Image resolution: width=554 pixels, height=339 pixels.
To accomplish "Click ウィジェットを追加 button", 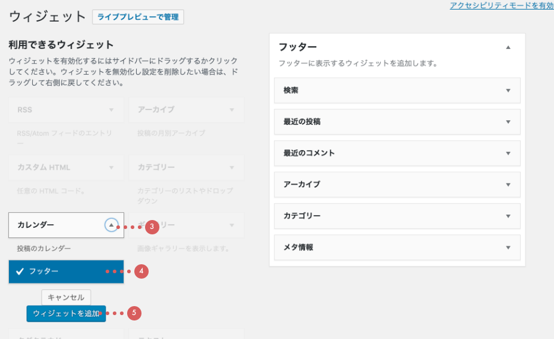I will 66,313.
